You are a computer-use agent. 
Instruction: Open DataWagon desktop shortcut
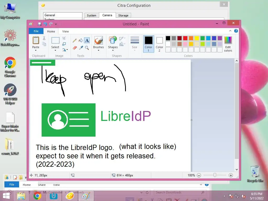(x=10, y=38)
